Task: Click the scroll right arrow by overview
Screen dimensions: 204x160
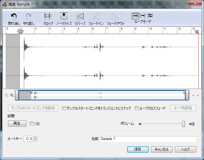Action: click(x=198, y=95)
